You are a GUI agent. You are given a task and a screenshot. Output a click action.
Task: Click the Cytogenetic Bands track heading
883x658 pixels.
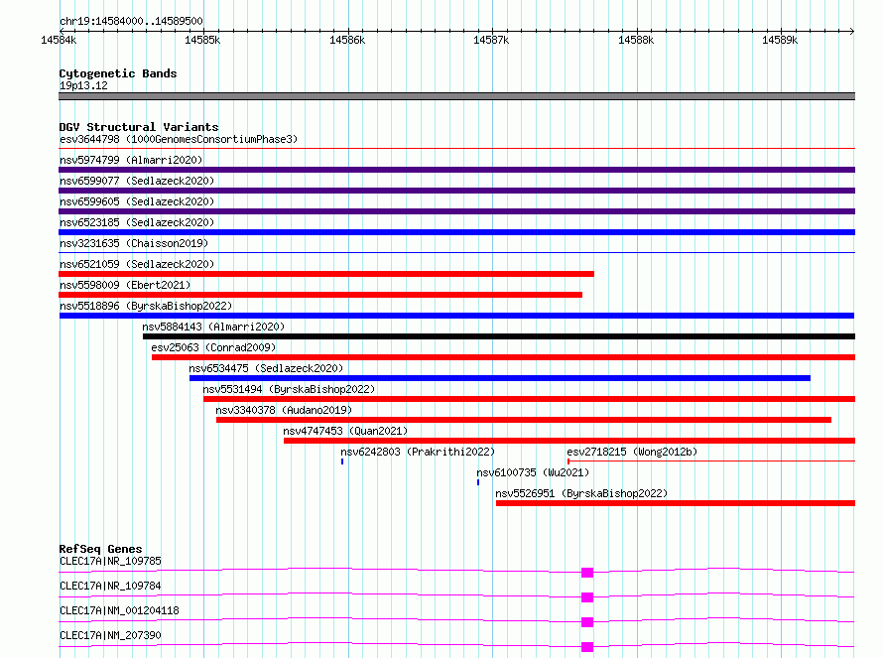[x=118, y=73]
